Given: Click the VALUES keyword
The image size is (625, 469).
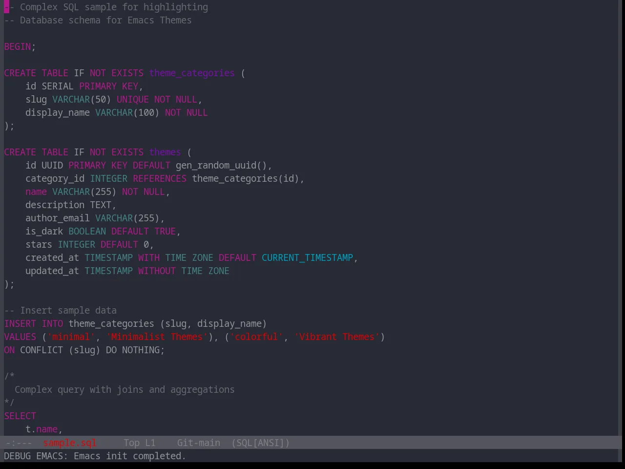Looking at the screenshot, I should [x=20, y=337].
